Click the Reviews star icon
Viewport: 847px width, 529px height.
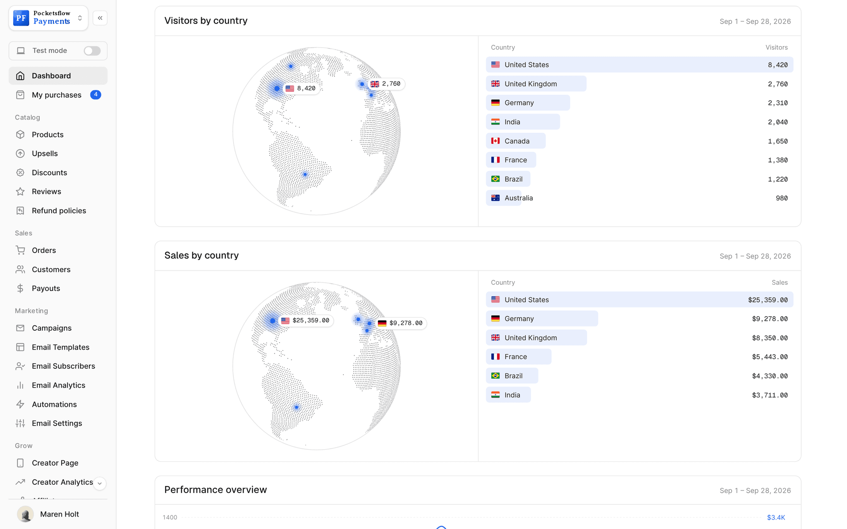(x=20, y=192)
